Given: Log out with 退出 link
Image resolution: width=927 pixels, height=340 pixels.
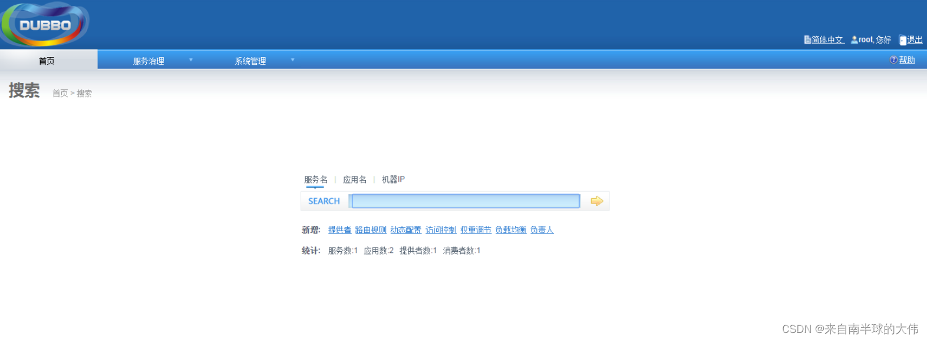Looking at the screenshot, I should click(915, 40).
